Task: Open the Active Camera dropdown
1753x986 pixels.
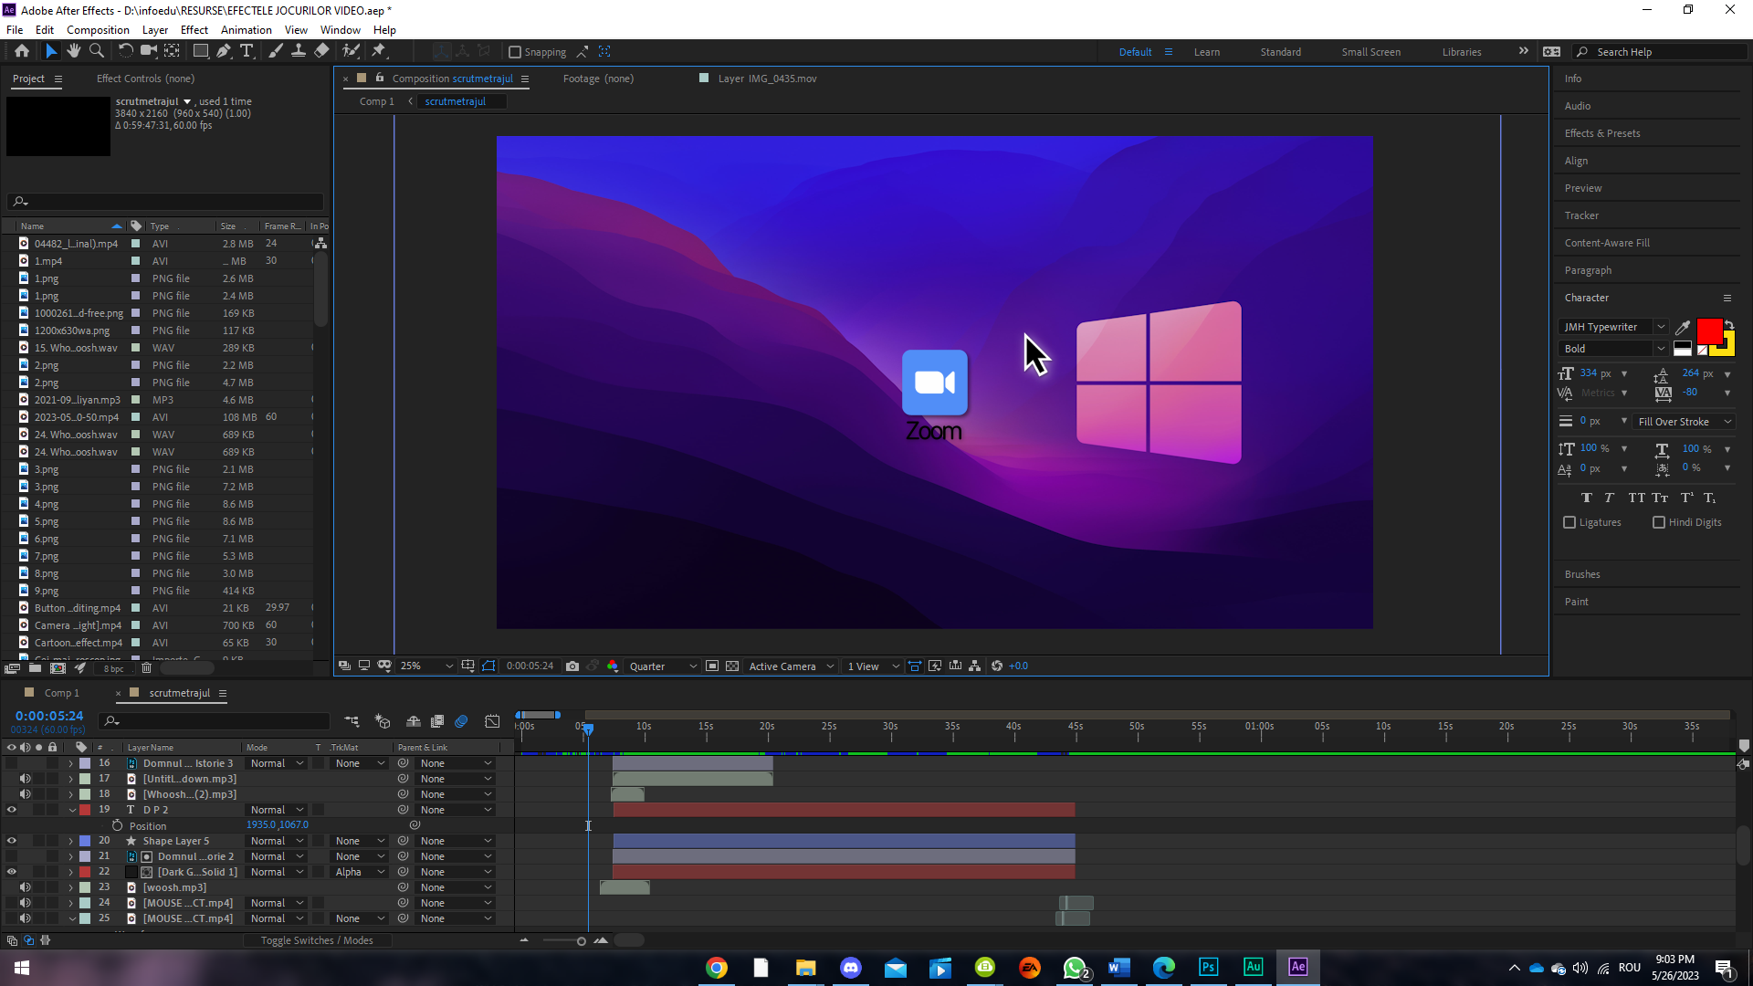Action: (791, 666)
